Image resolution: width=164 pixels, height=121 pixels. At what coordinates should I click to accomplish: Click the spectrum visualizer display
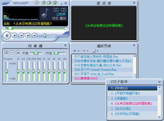21,14
